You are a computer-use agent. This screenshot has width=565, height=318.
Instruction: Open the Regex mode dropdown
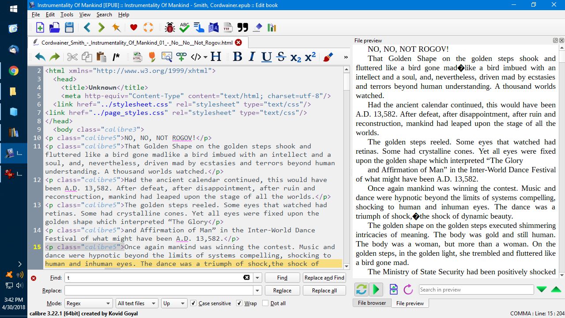tap(88, 303)
